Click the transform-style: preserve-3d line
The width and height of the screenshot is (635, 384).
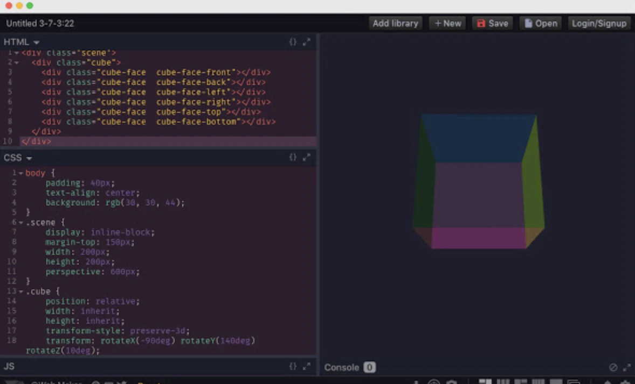(x=118, y=331)
